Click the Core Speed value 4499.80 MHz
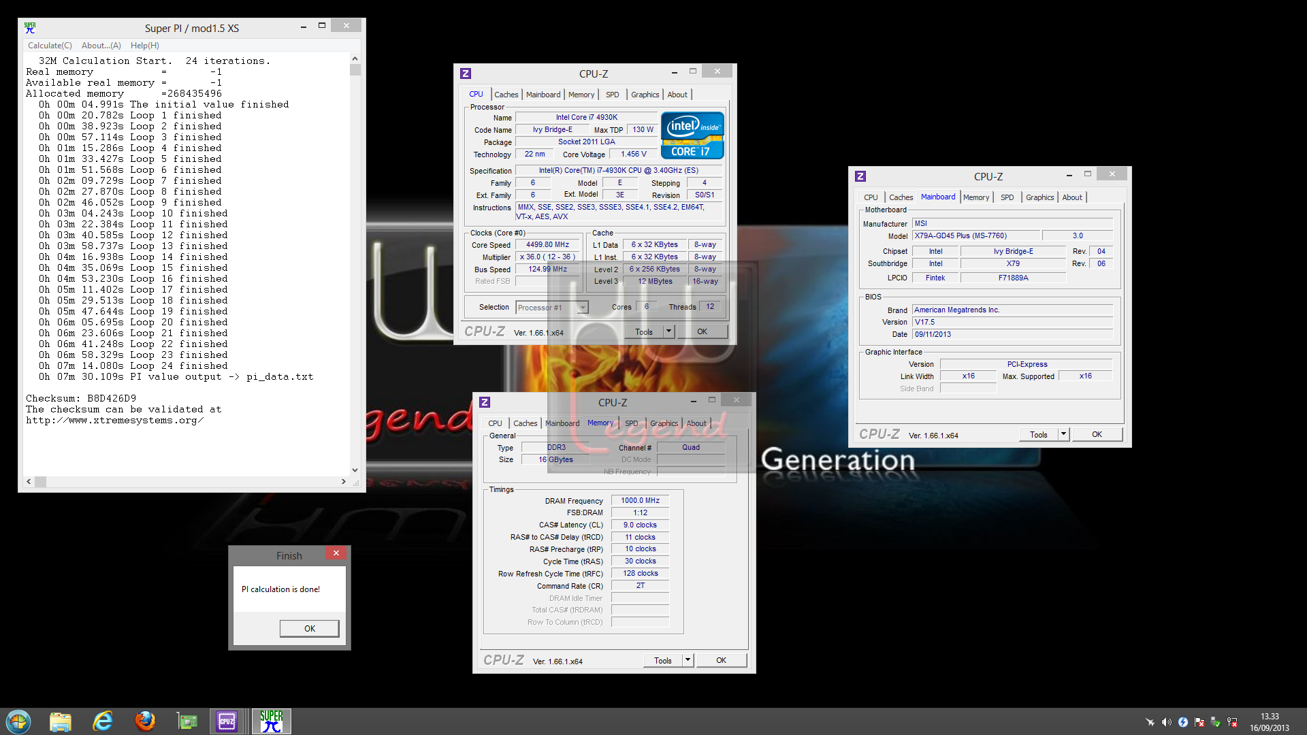This screenshot has height=735, width=1307. [x=547, y=245]
